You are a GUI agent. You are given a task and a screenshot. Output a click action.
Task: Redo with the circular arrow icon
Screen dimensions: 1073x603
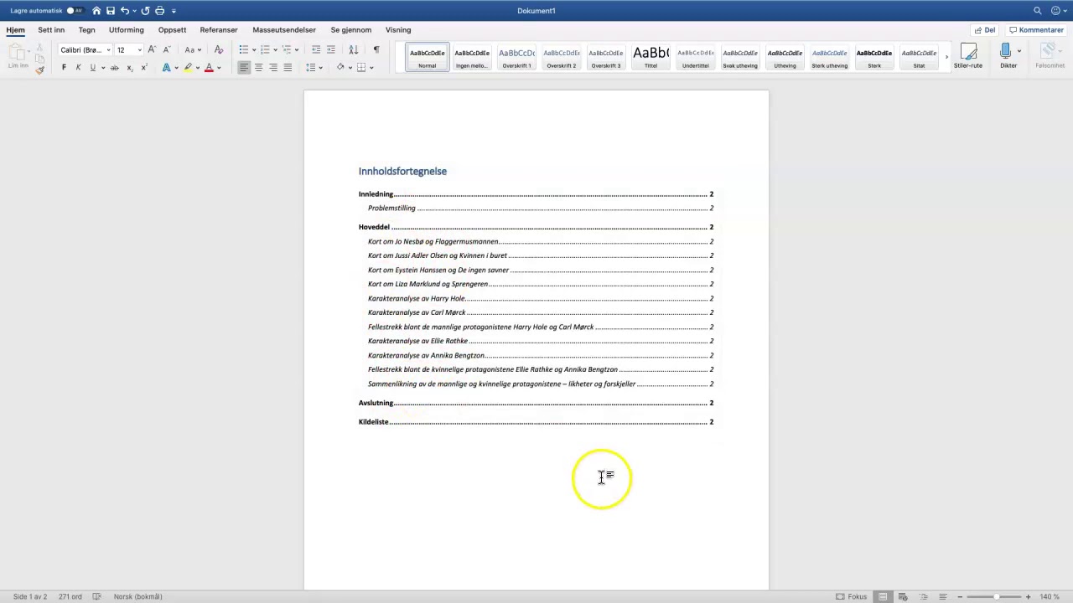pyautogui.click(x=145, y=11)
